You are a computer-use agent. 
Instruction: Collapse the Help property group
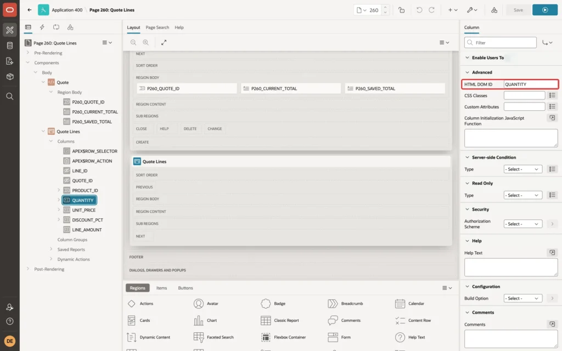coord(467,241)
